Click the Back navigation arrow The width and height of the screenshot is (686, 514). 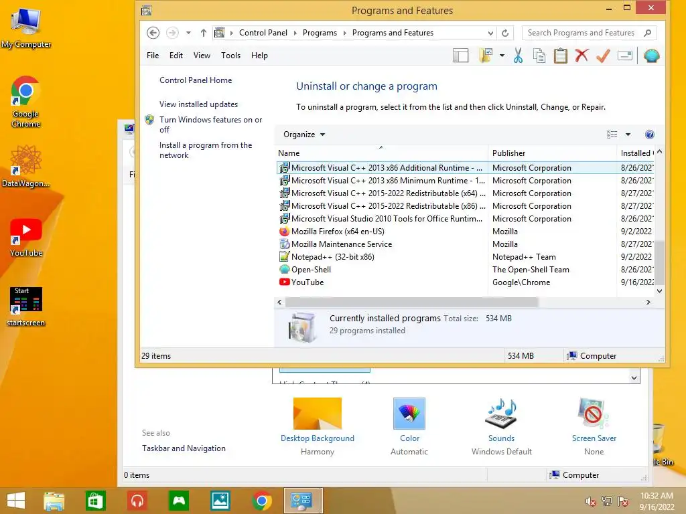click(x=153, y=33)
